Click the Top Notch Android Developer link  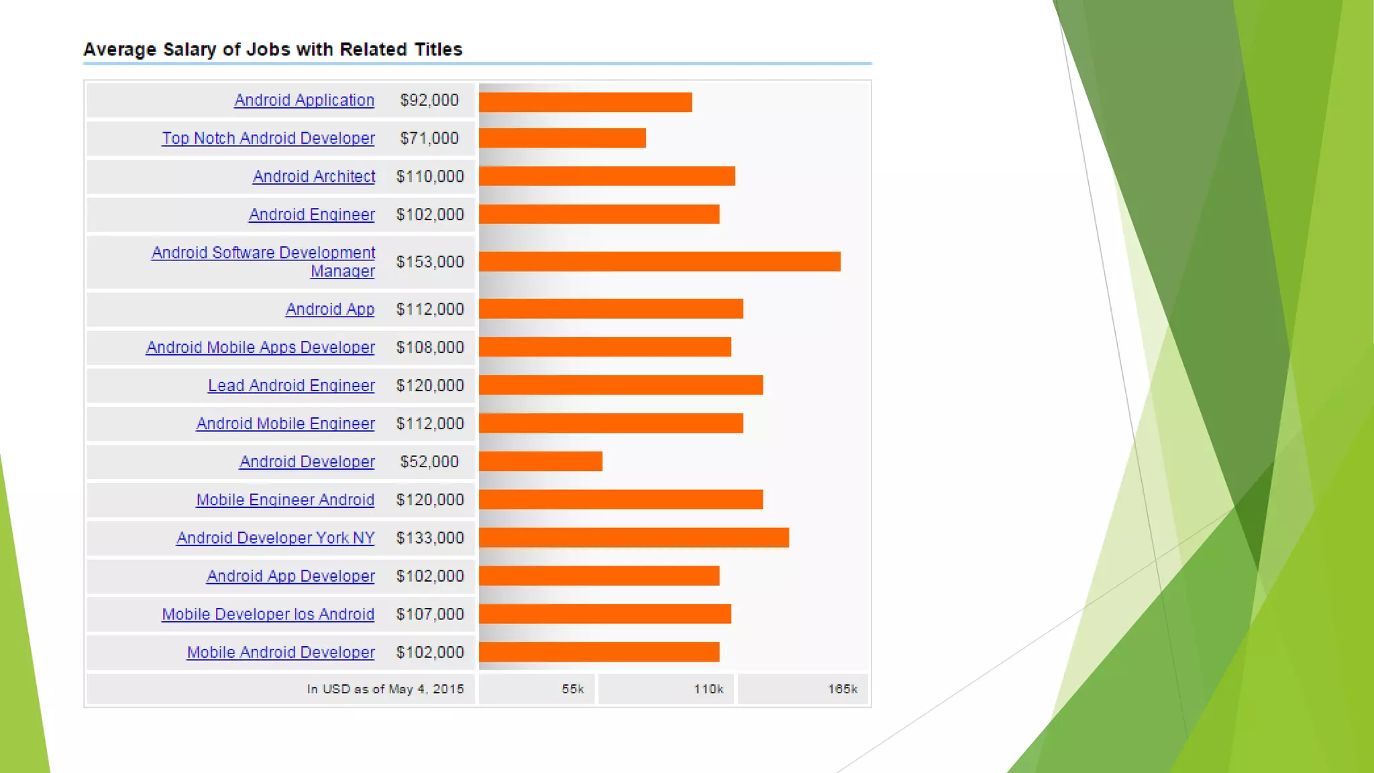pyautogui.click(x=268, y=138)
